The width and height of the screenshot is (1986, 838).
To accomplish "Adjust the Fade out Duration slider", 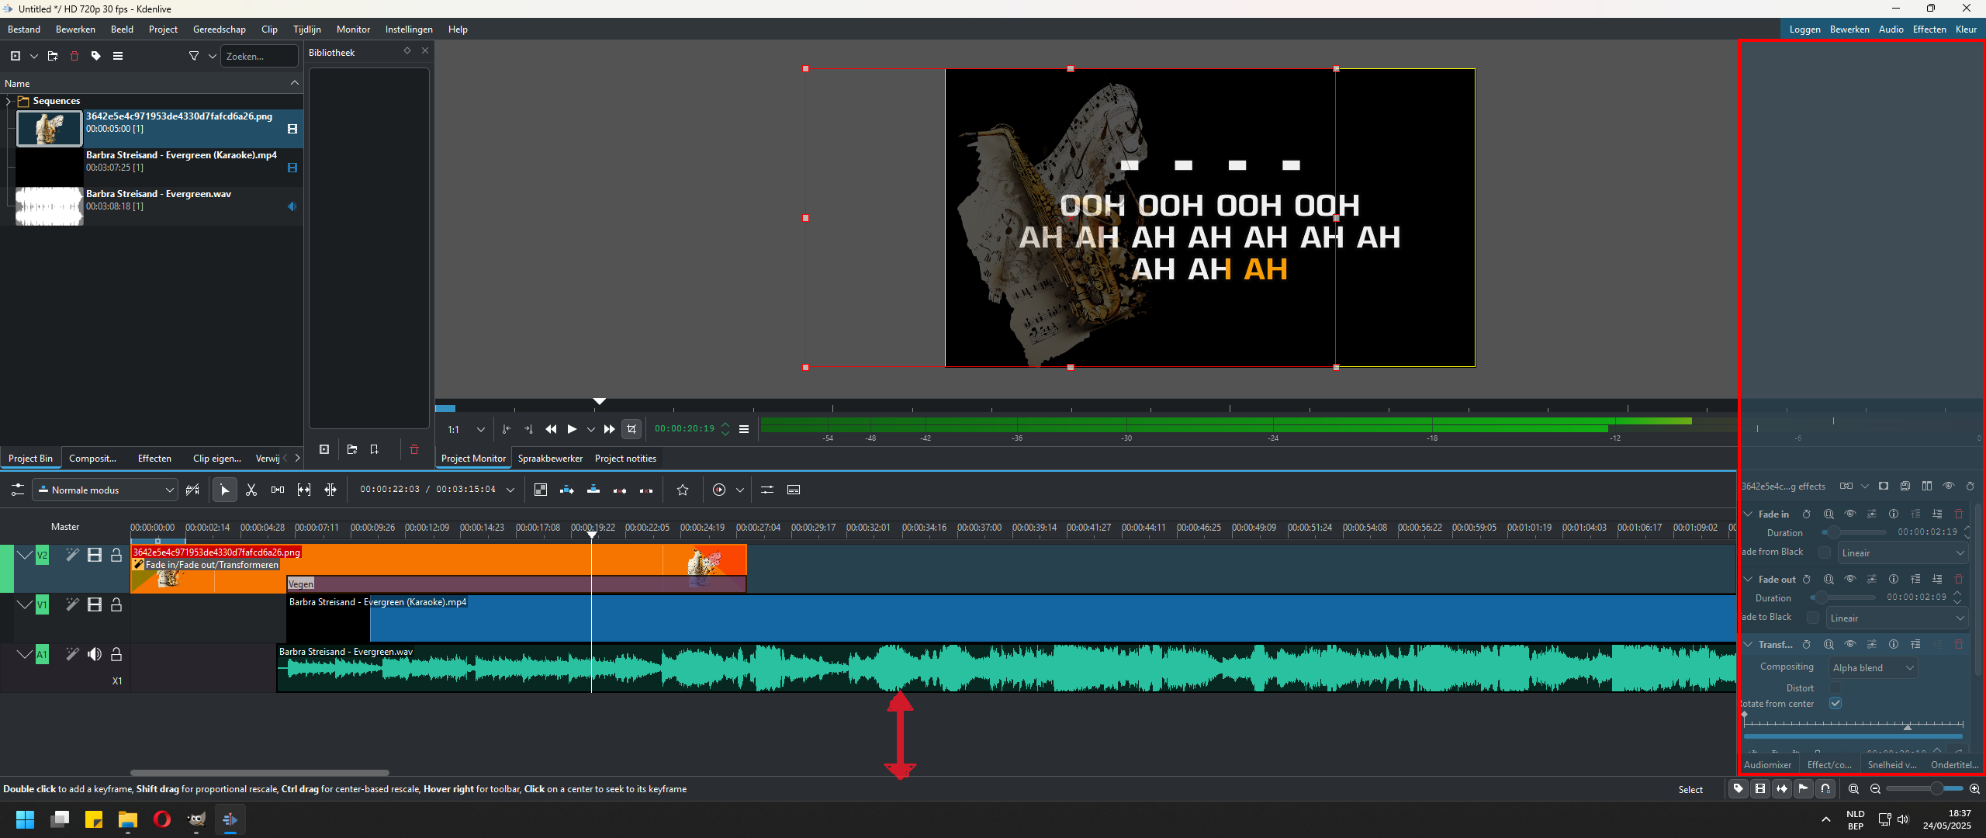I will [1842, 597].
